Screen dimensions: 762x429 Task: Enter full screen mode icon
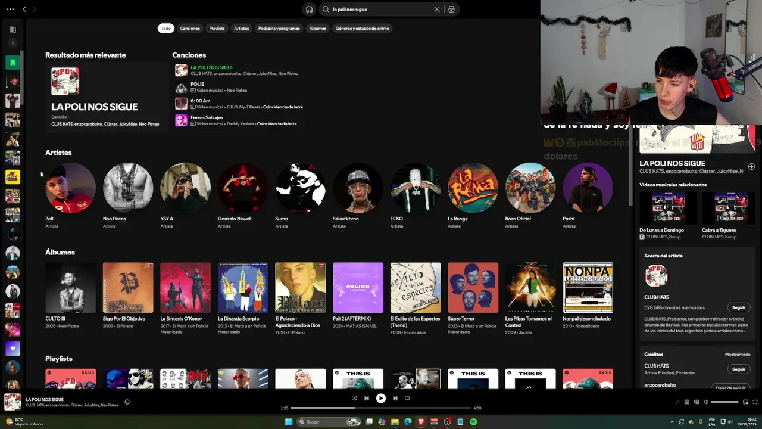(x=755, y=402)
